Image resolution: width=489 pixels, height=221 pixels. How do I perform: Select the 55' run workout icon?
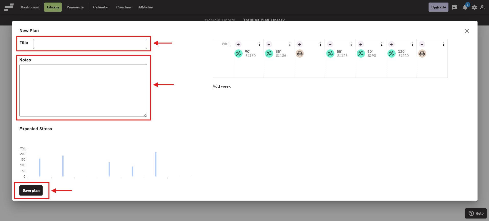point(330,54)
